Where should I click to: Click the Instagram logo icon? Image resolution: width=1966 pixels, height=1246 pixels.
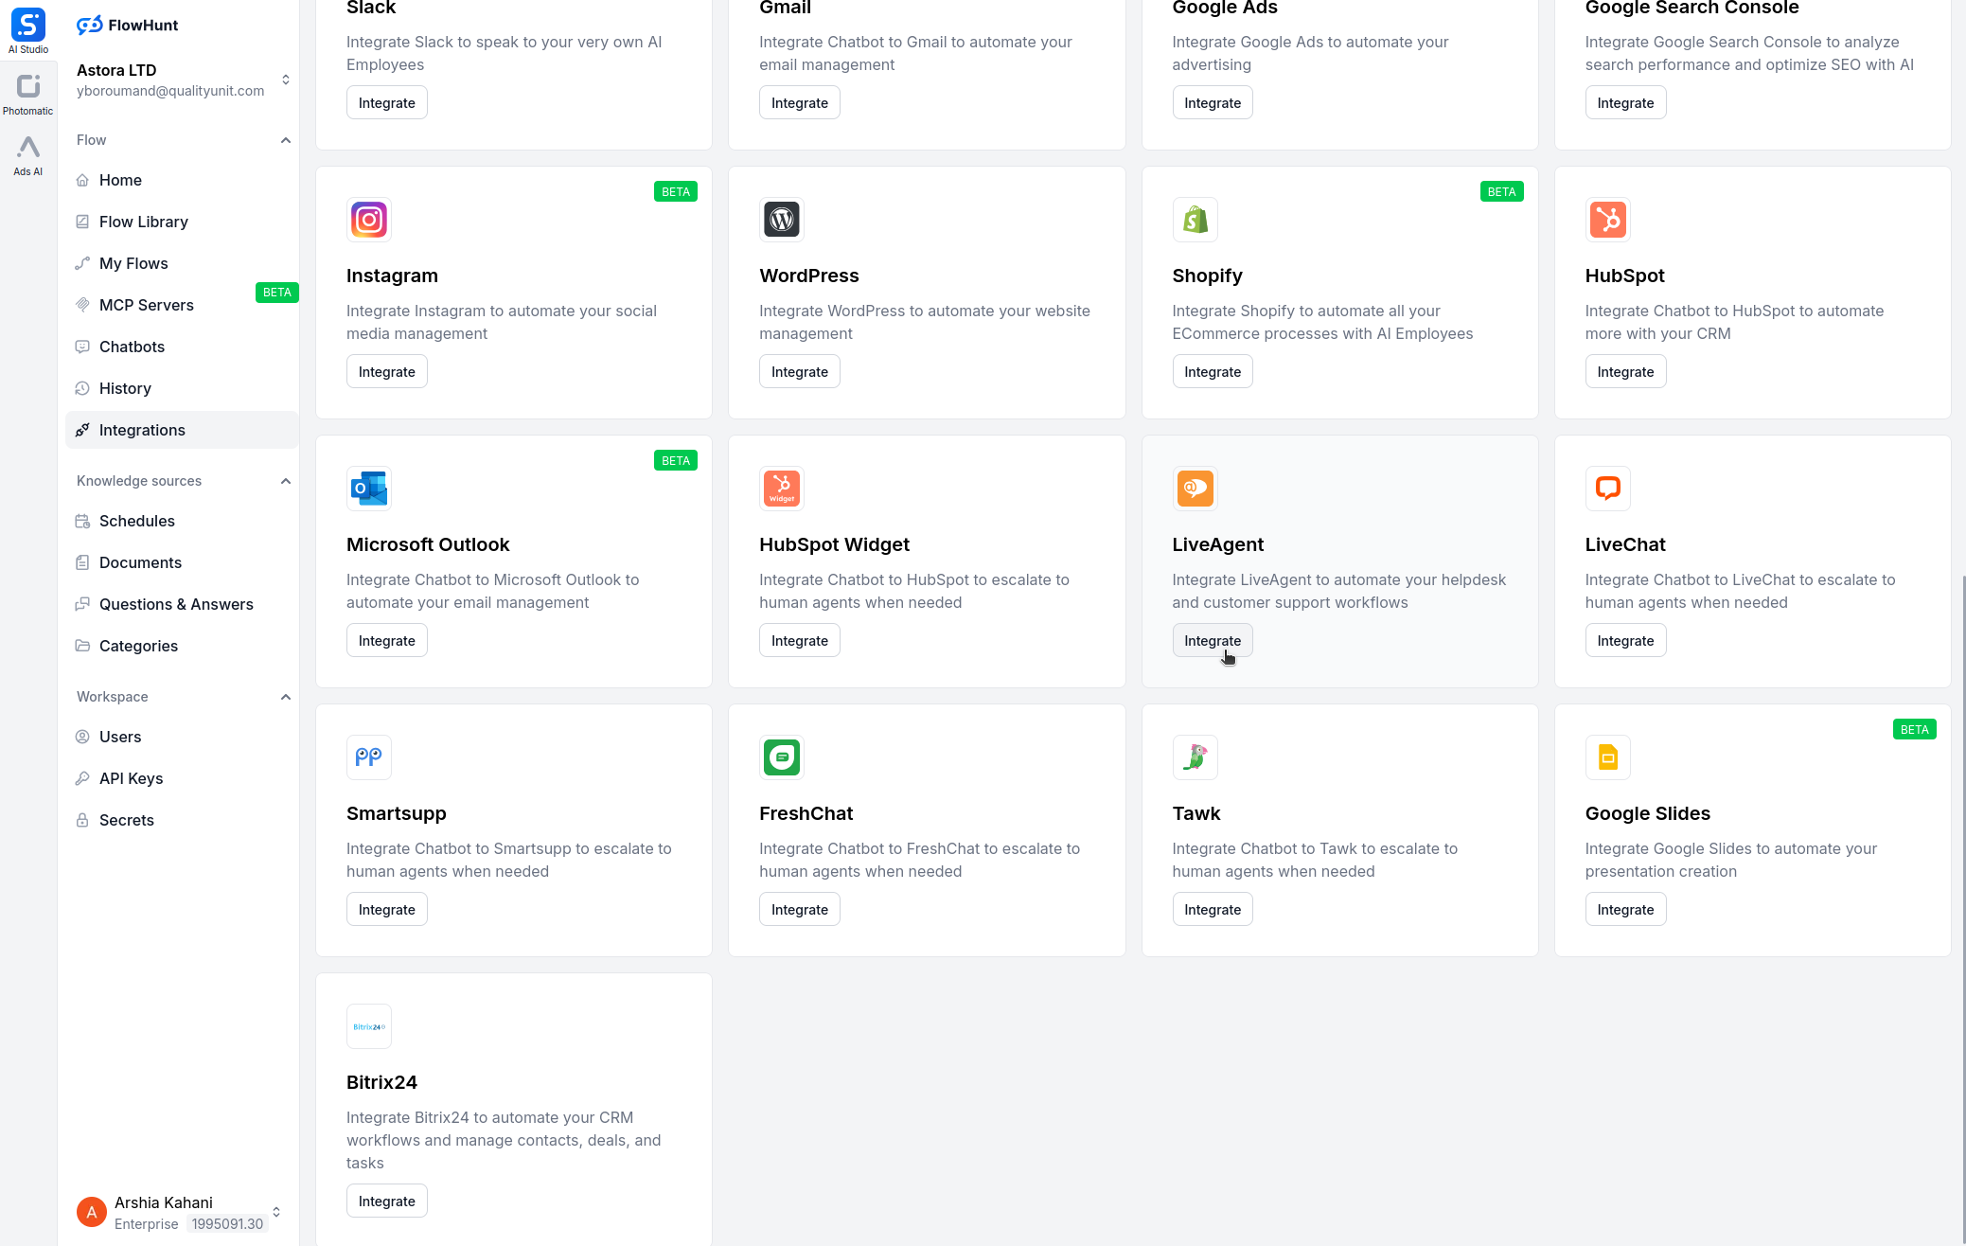[369, 220]
